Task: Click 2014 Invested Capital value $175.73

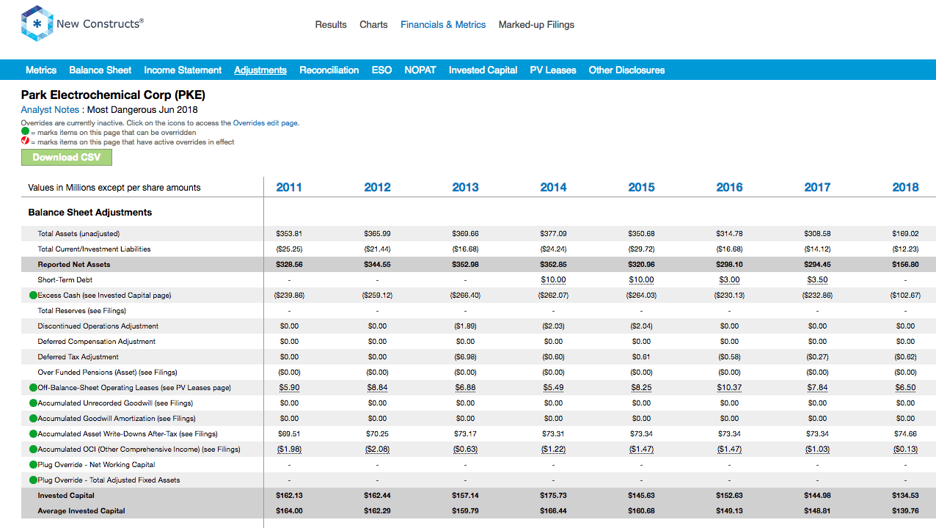Action: pos(553,495)
